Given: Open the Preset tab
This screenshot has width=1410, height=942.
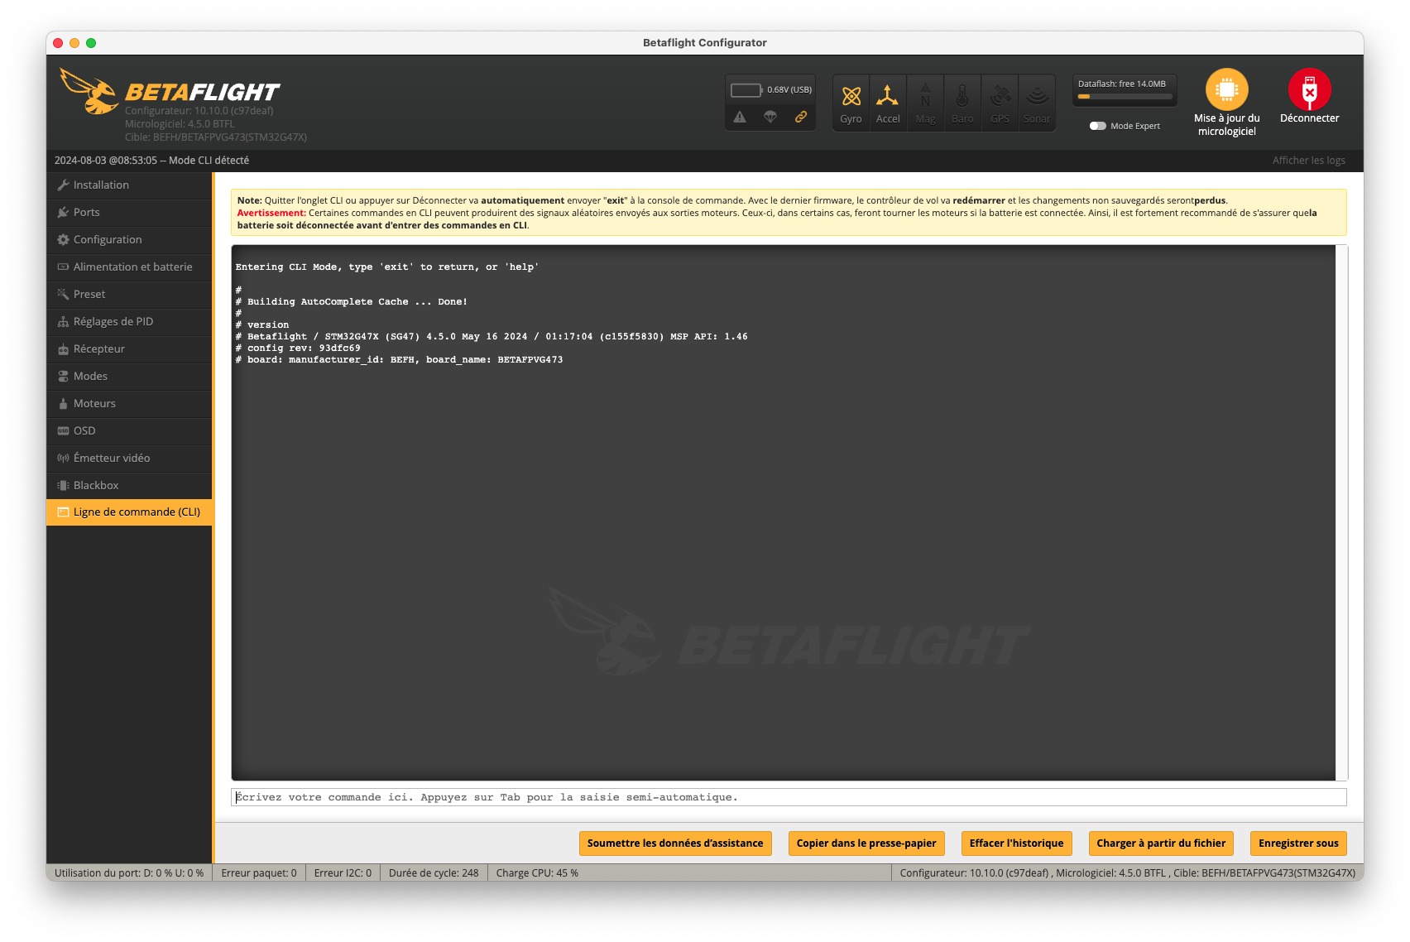Looking at the screenshot, I should (x=129, y=295).
